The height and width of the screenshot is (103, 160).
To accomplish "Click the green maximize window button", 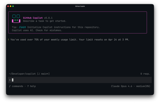I will tap(13, 6).
